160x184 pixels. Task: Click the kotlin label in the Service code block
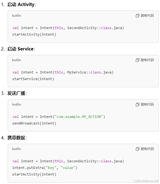[x=17, y=60]
